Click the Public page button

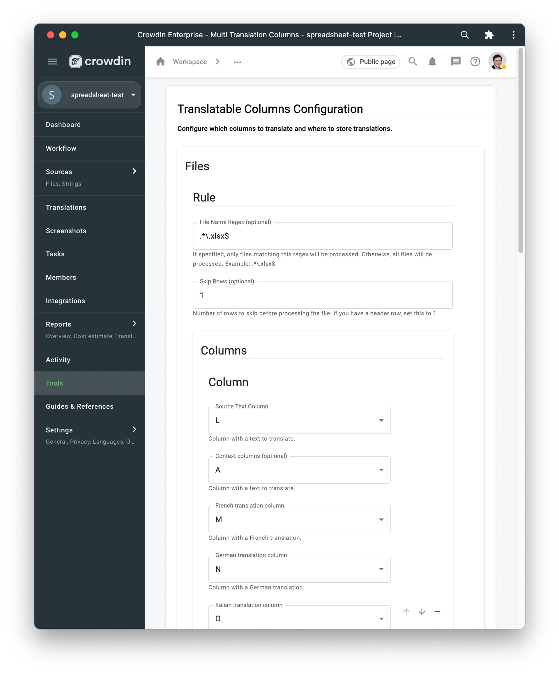370,62
